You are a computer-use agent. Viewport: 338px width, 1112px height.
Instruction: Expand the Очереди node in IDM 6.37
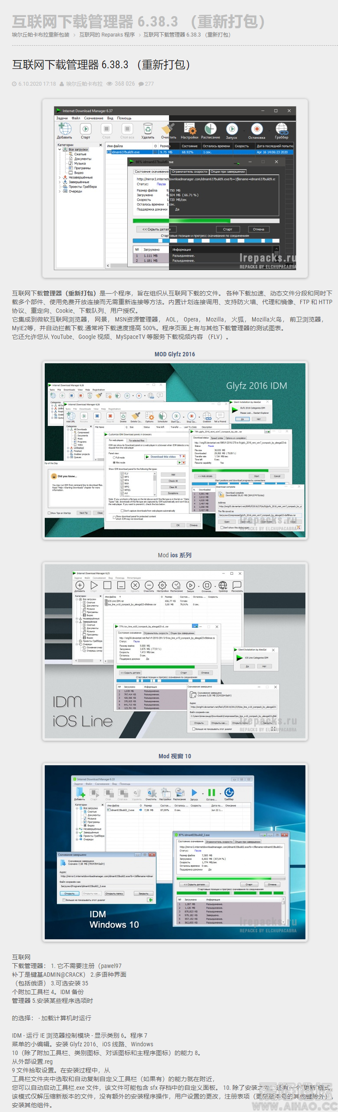point(60,191)
